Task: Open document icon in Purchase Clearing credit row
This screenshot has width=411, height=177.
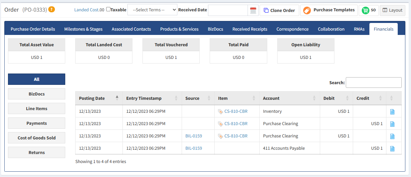Action: 392,124
